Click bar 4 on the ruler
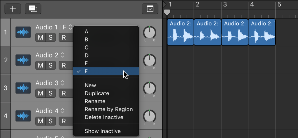Viewport: 298px width, 138px height. (252, 5)
